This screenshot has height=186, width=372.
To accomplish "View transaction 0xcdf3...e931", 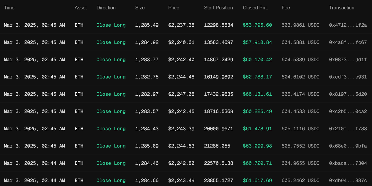I will tap(348, 77).
